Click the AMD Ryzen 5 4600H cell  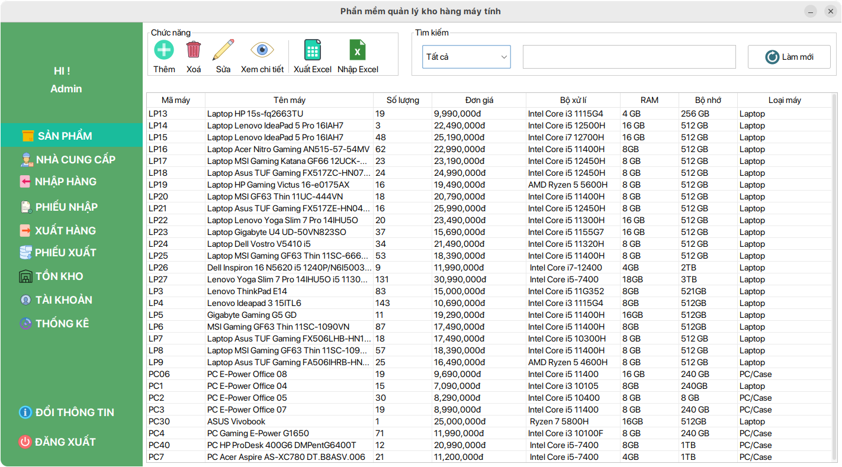573,362
